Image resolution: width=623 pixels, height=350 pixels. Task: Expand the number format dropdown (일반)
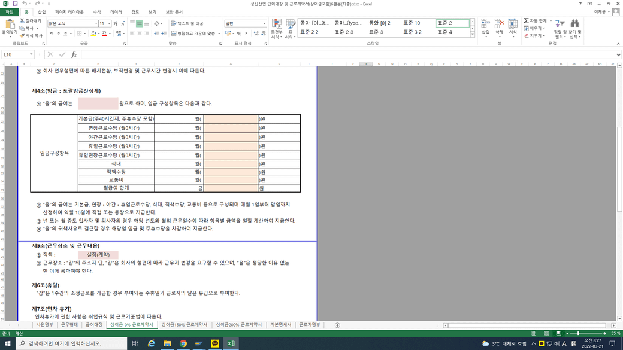[x=264, y=23]
